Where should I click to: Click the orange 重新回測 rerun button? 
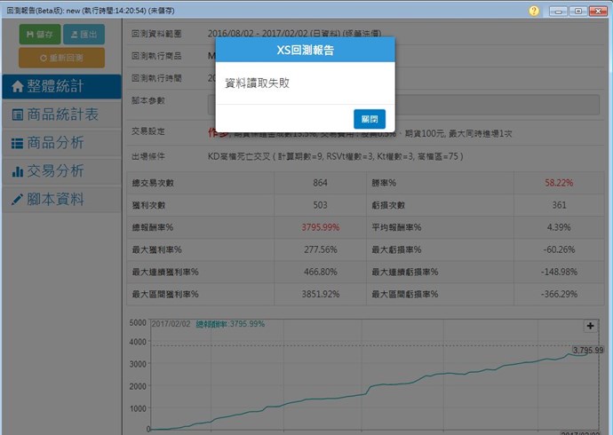(x=61, y=58)
